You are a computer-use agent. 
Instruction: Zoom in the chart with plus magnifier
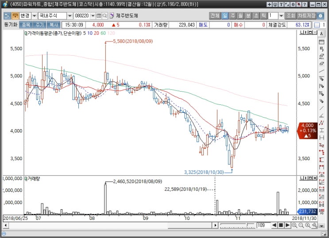[x=294, y=226]
